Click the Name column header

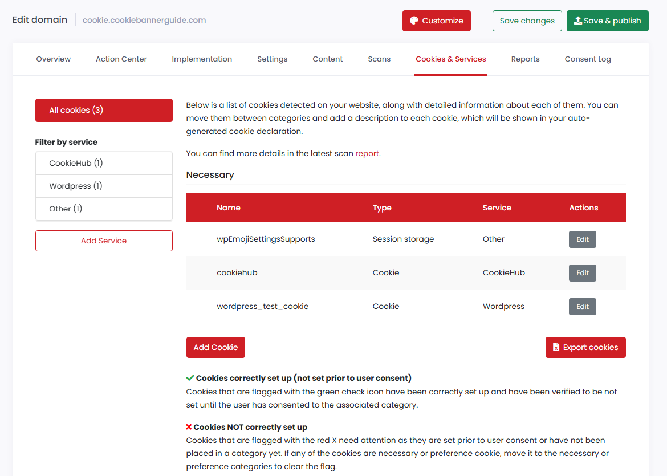[x=229, y=208]
